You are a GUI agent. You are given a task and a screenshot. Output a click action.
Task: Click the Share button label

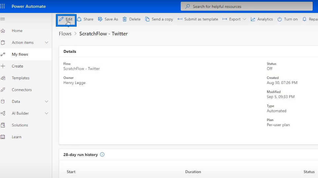[x=88, y=19]
